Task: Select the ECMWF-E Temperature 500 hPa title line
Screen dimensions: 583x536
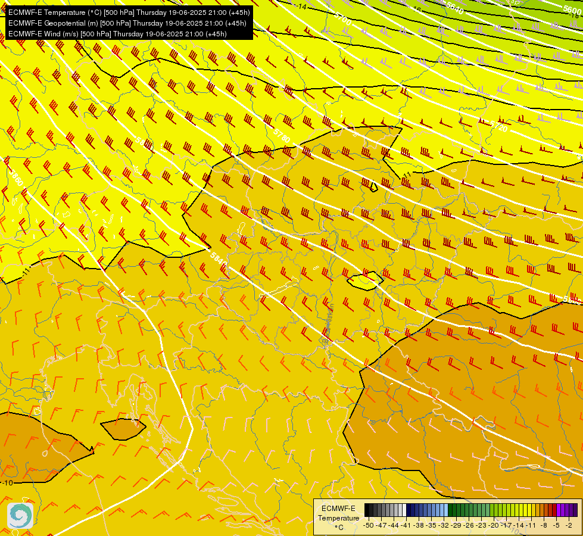Action: click(129, 13)
